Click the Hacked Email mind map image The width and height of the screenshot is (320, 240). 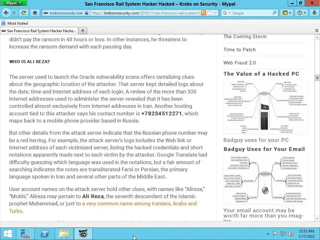266,180
